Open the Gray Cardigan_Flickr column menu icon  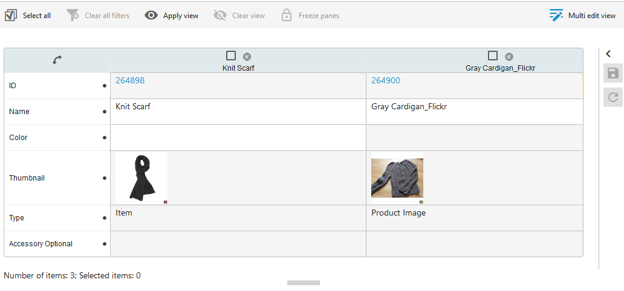pos(509,56)
